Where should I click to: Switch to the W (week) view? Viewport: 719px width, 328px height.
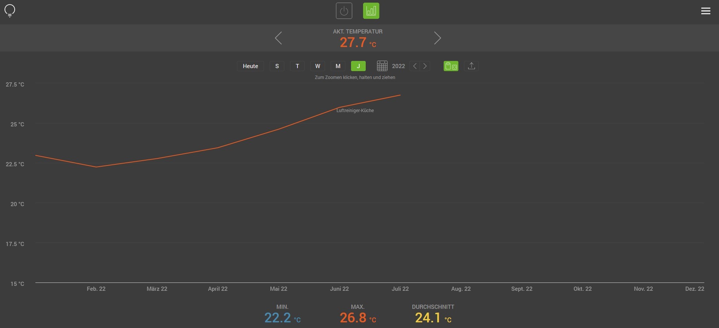pos(318,66)
